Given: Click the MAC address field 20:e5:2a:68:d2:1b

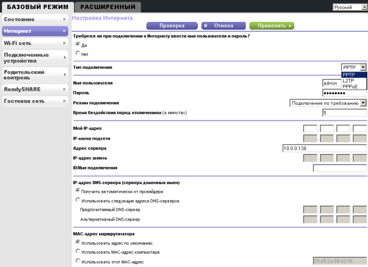Looking at the screenshot, I should point(340,261).
